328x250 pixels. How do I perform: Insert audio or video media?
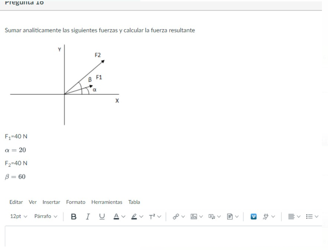pyautogui.click(x=212, y=216)
